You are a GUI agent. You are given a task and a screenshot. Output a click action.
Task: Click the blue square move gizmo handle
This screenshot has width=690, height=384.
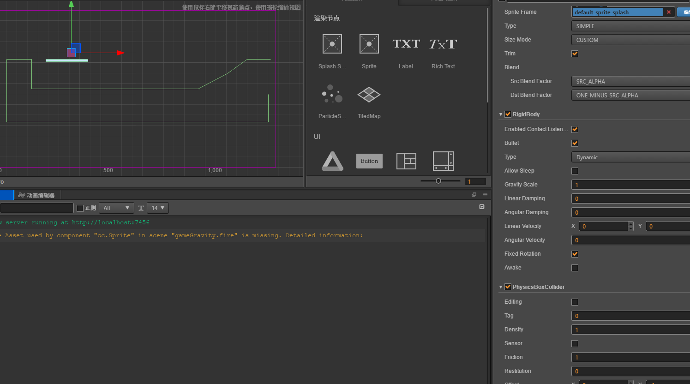tap(76, 48)
